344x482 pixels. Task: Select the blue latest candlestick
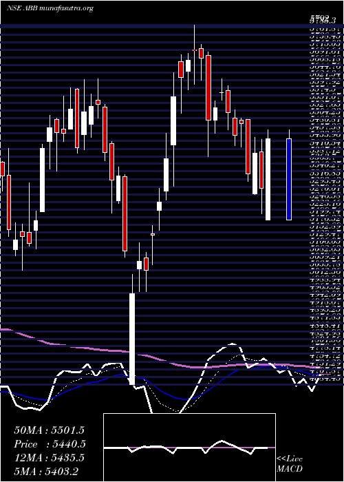click(x=289, y=179)
